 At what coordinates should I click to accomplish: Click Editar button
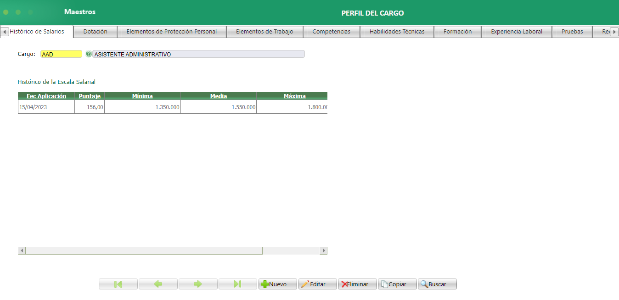pyautogui.click(x=318, y=284)
